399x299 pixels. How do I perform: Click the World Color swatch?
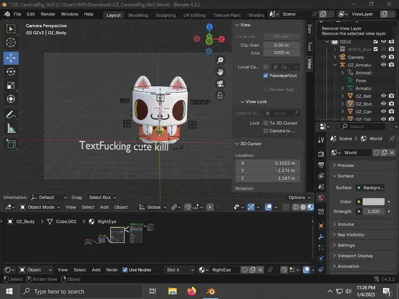[373, 202]
